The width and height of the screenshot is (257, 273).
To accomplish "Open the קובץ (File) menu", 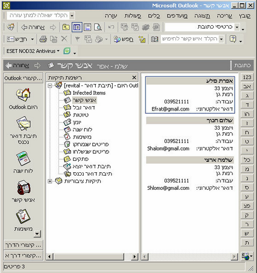I will tap(245, 16).
